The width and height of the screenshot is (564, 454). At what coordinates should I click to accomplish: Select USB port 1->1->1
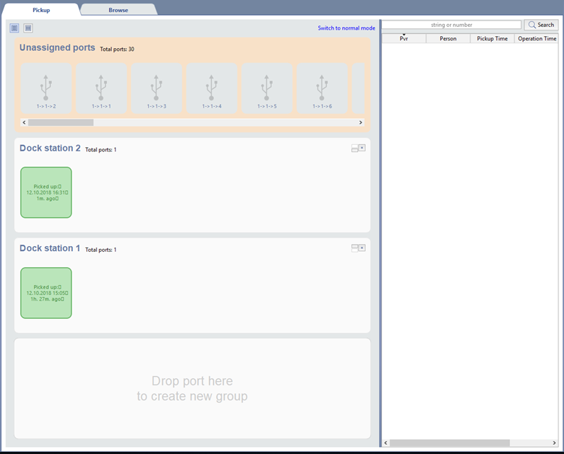101,89
